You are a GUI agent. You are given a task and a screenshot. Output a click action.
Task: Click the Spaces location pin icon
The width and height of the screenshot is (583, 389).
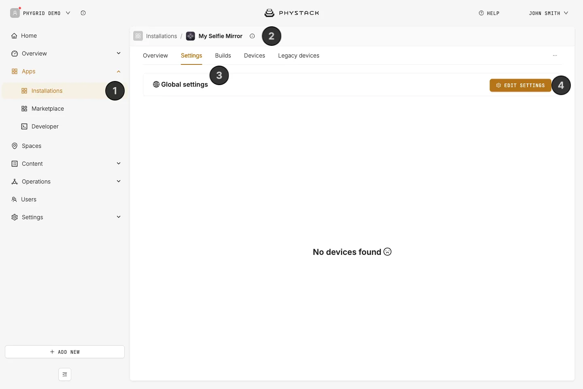click(15, 146)
